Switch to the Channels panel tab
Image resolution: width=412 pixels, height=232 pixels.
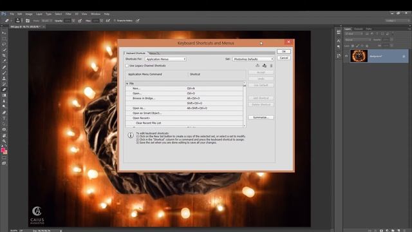pyautogui.click(x=358, y=29)
